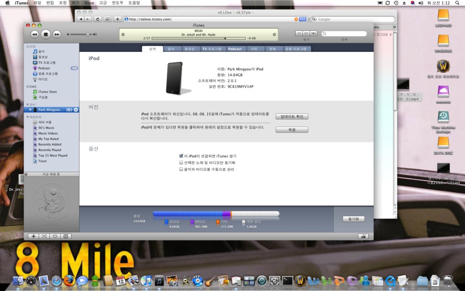
Task: Collapse the 재생목록 (Playlists) sidebar section
Action: pyautogui.click(x=28, y=117)
